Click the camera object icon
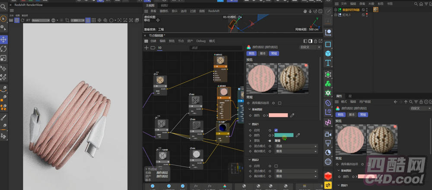432x190 pixels. pos(328,134)
